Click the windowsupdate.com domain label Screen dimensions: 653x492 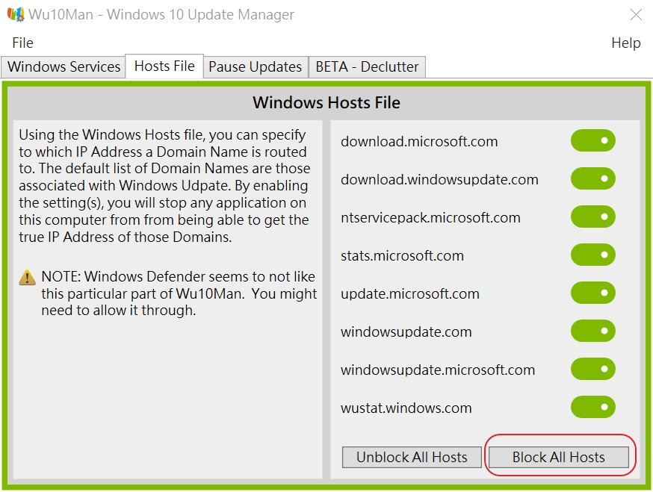pos(406,332)
